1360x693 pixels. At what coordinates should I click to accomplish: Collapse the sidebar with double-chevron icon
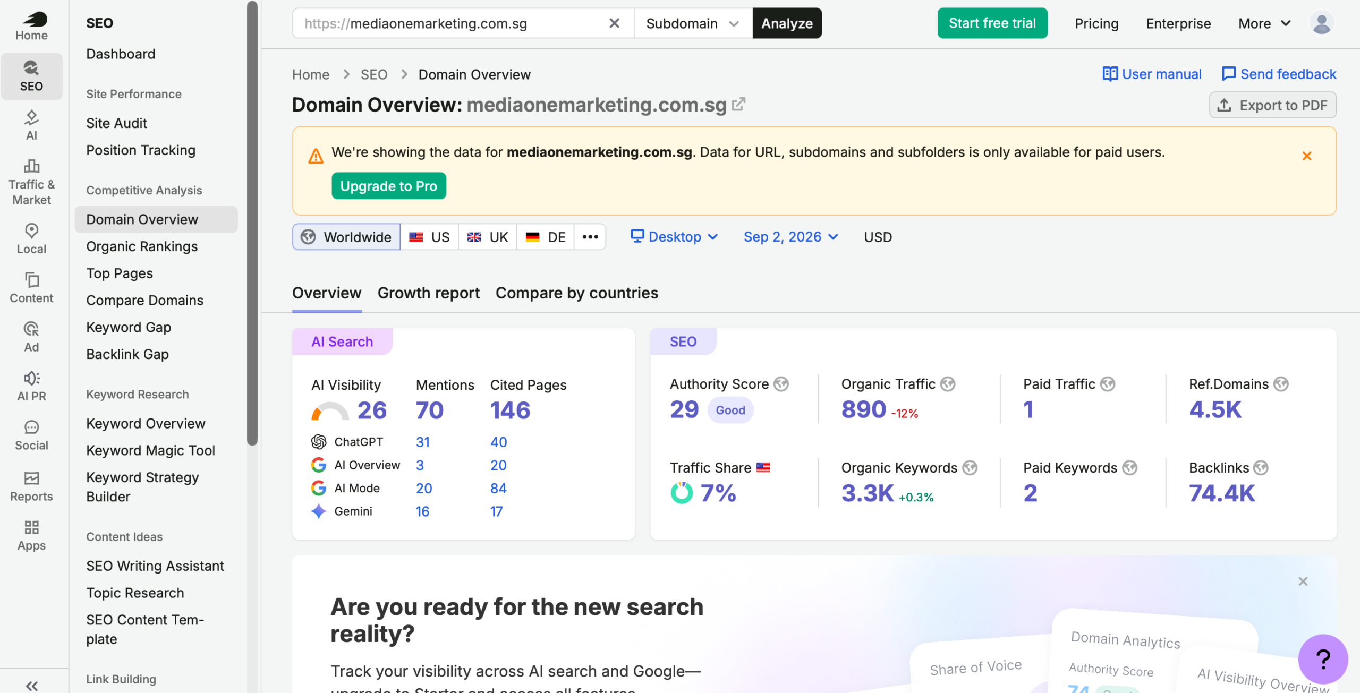tap(32, 686)
